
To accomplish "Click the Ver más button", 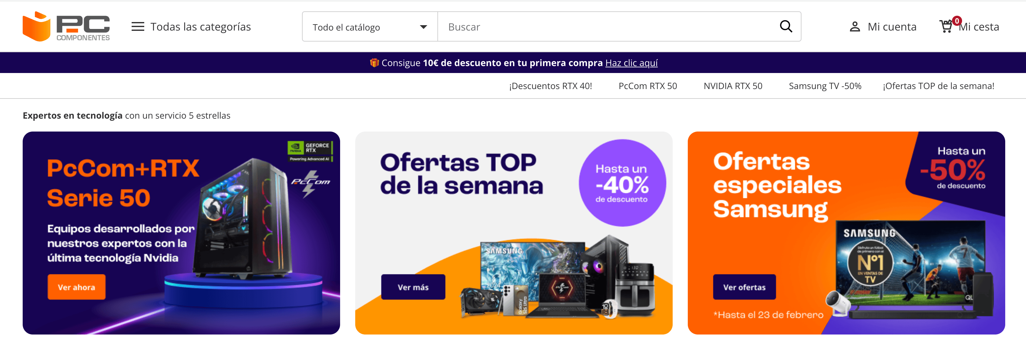I will click(413, 287).
